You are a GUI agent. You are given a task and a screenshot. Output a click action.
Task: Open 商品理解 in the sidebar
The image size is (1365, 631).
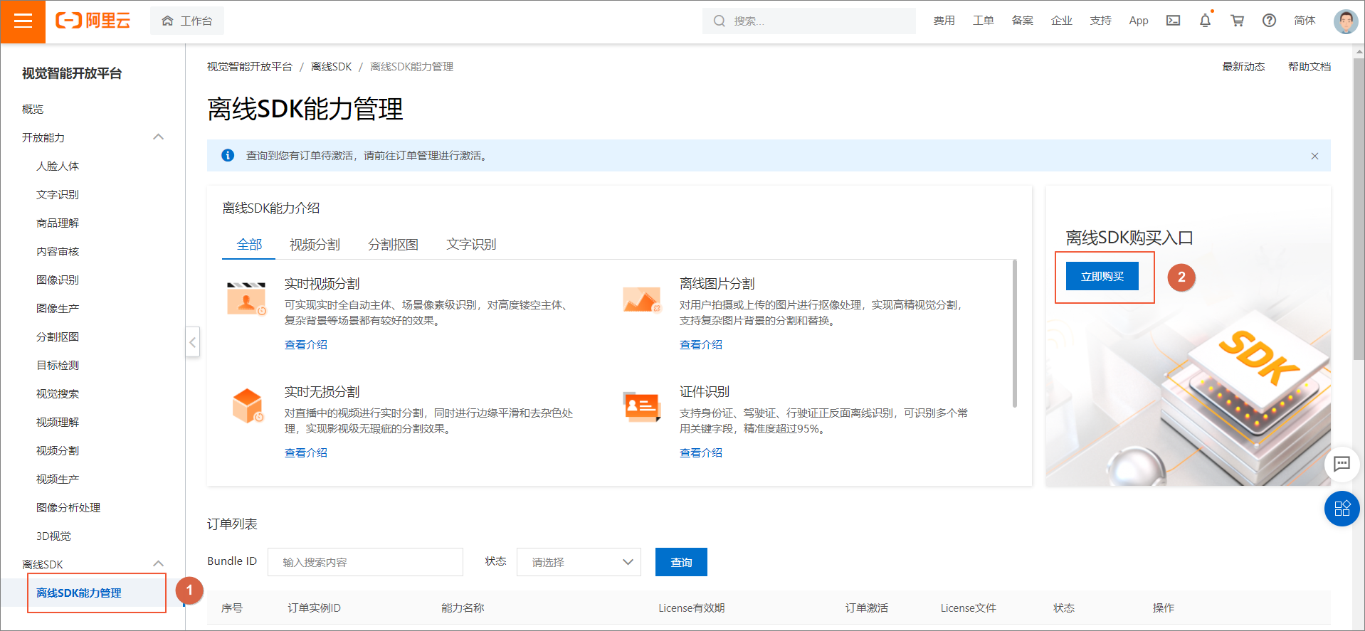coord(58,223)
